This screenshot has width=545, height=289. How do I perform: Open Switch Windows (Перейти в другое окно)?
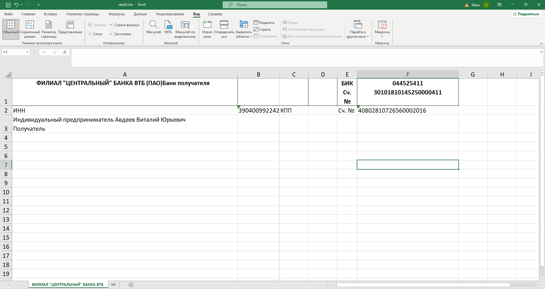[358, 29]
